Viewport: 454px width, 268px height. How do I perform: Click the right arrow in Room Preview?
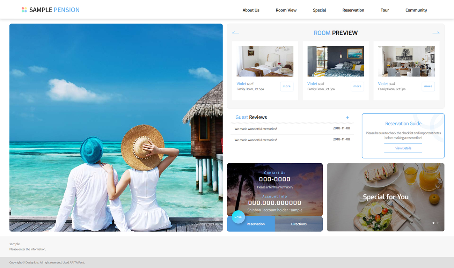[x=436, y=32]
